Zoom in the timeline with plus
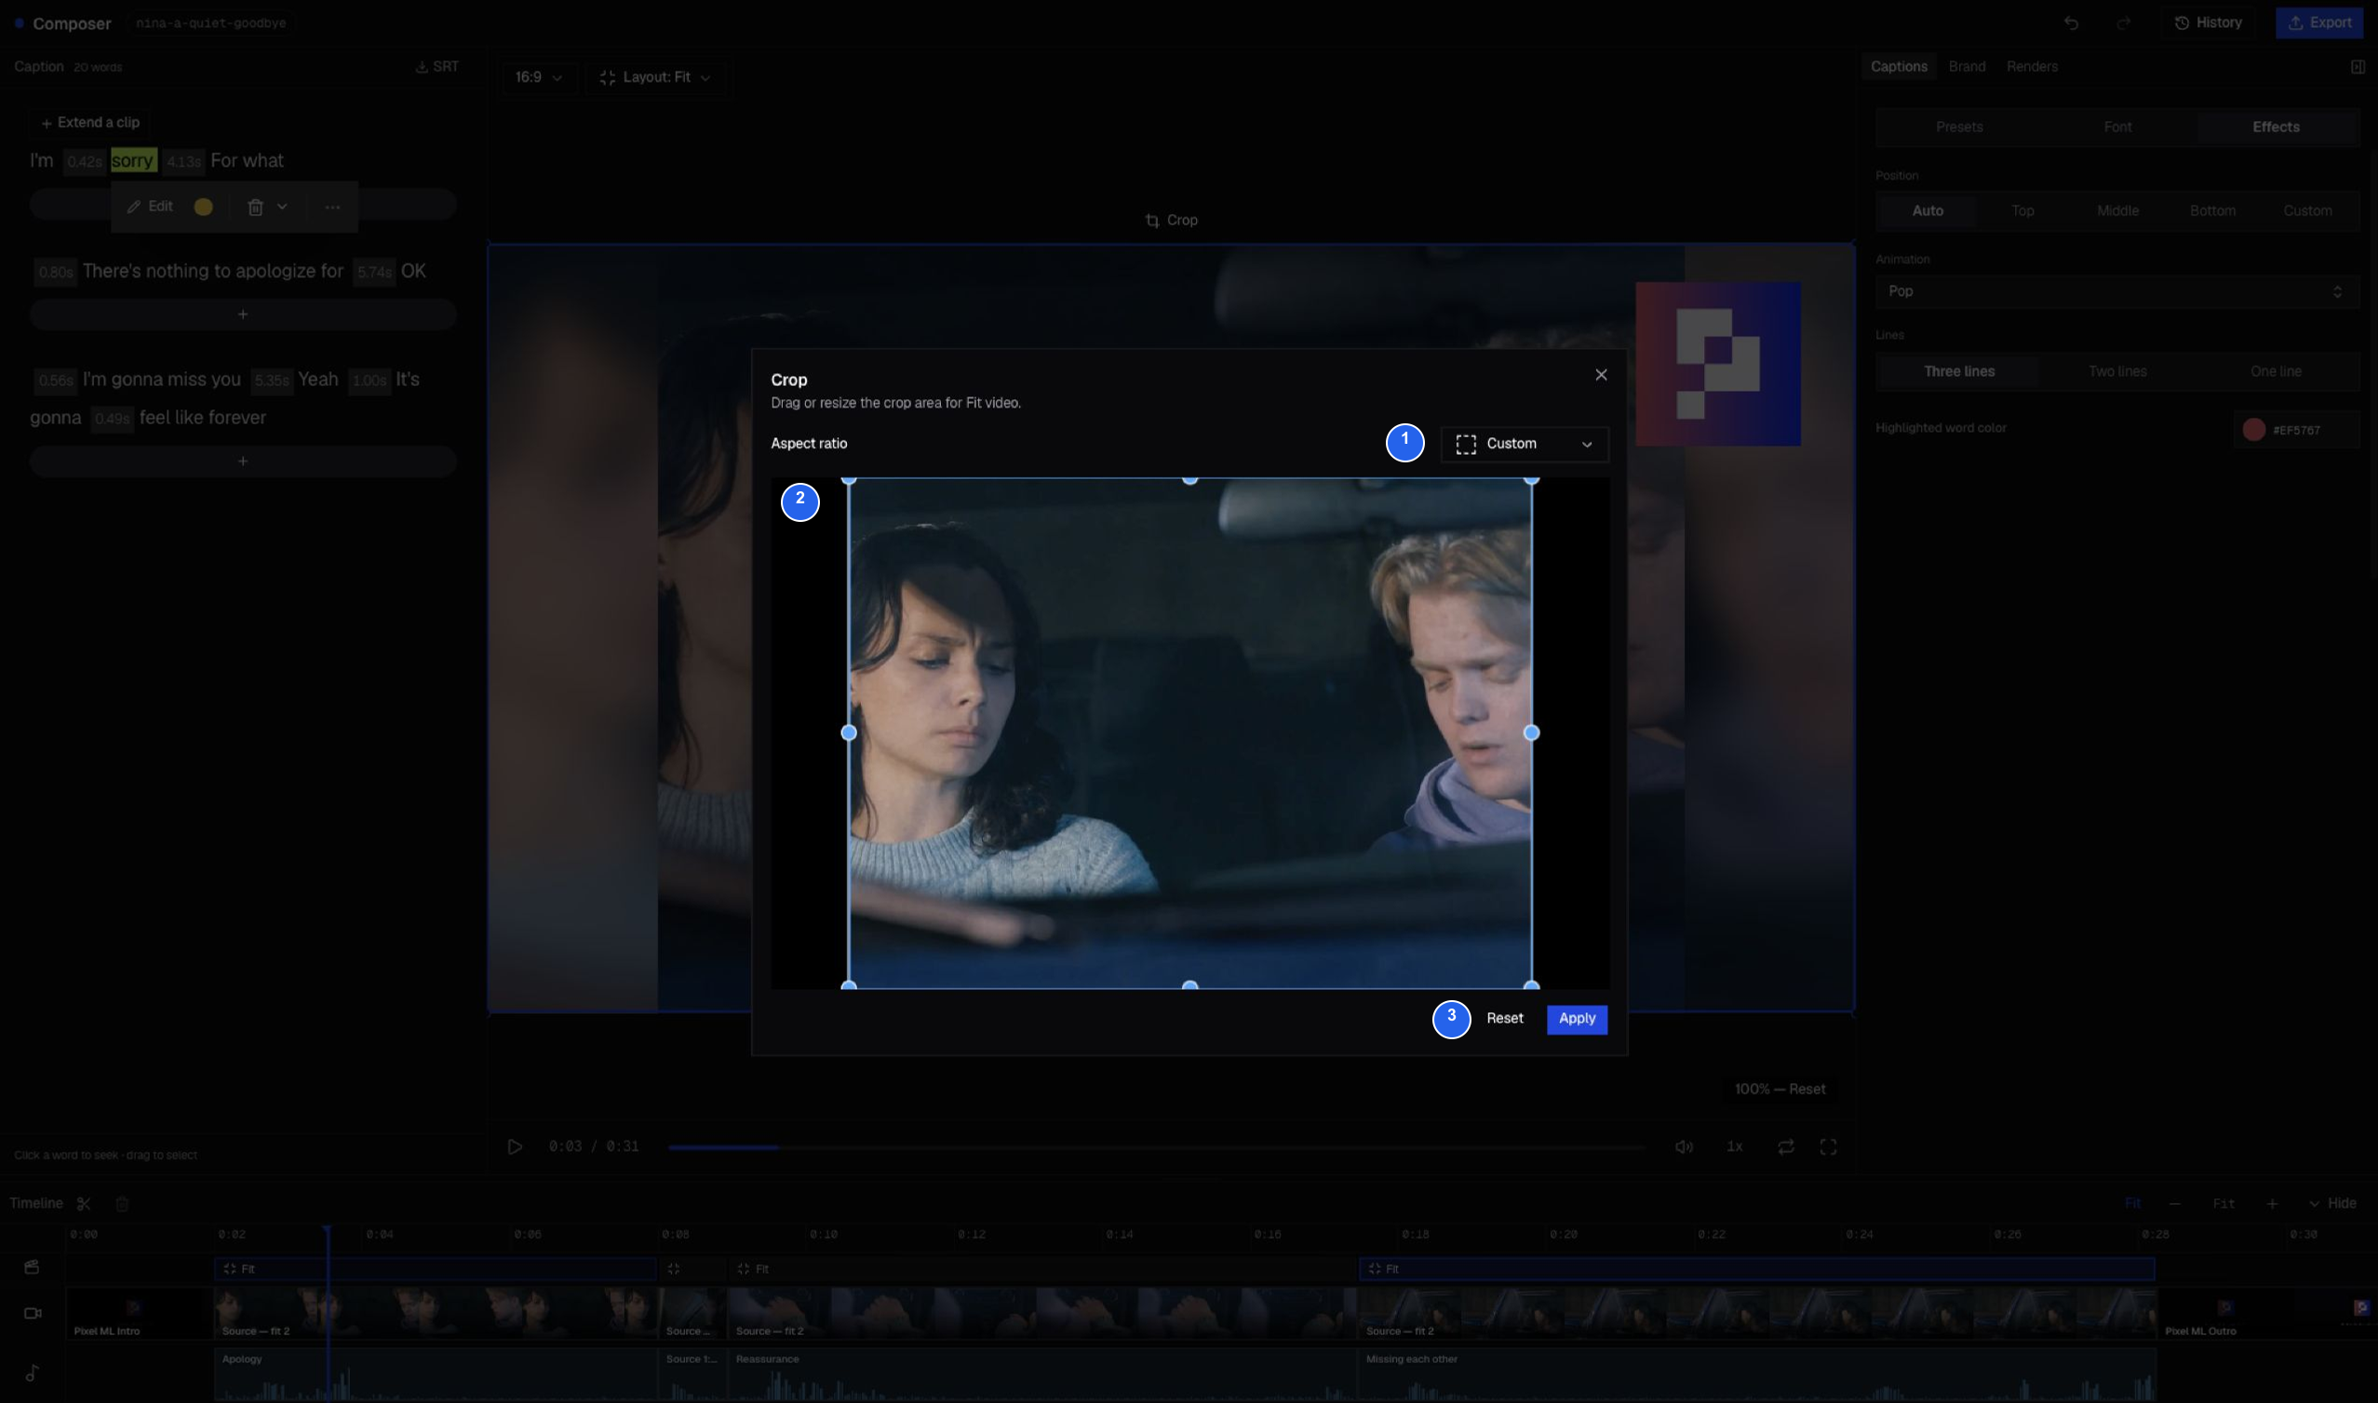 (x=2272, y=1204)
